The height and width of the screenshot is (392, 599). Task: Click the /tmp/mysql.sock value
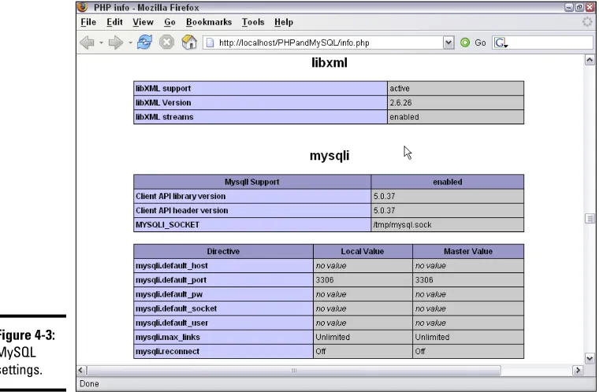[402, 225]
